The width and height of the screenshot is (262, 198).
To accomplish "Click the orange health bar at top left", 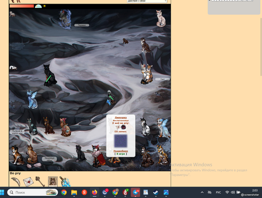I will pyautogui.click(x=21, y=6).
